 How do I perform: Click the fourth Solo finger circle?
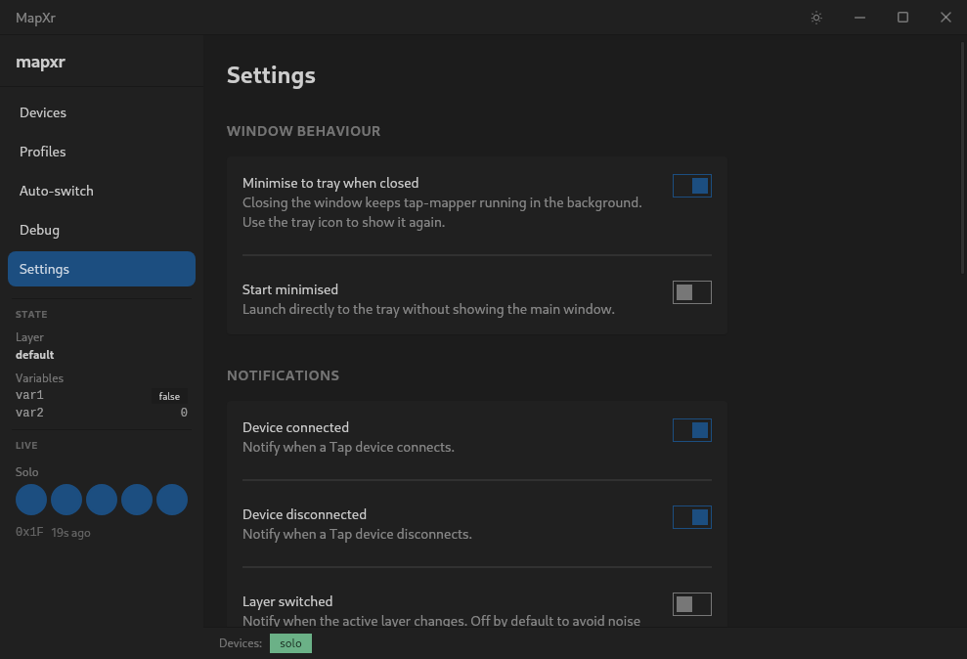(137, 500)
